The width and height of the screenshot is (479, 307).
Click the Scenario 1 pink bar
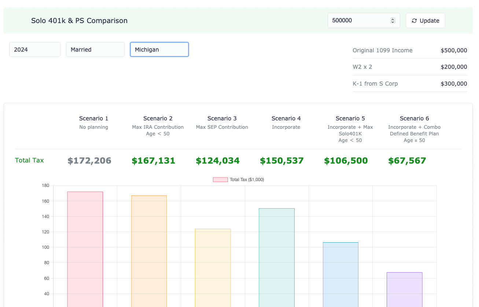[x=85, y=249]
